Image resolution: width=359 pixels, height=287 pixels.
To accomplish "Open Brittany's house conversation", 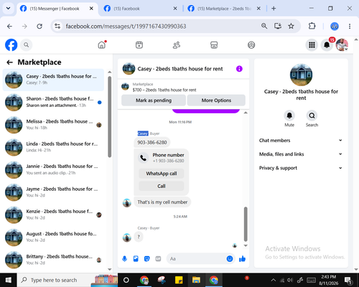I will pos(53,260).
